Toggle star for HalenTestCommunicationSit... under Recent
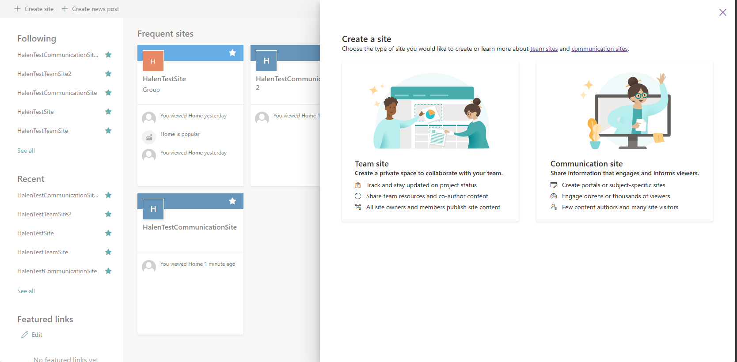 pyautogui.click(x=108, y=195)
